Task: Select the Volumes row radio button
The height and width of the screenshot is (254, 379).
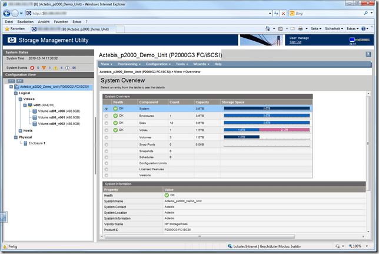Action: (107, 137)
